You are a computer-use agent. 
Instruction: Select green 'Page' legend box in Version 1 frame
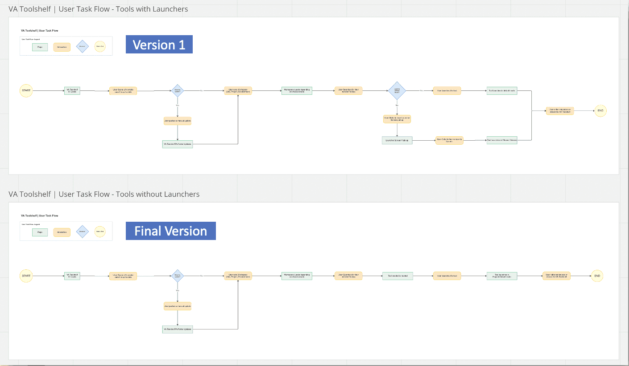(40, 47)
